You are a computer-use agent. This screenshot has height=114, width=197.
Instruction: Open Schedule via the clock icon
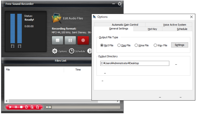72,51
